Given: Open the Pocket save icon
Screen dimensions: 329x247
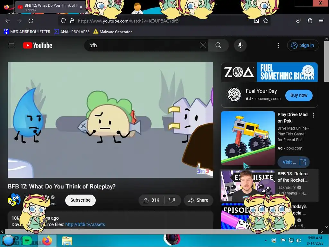Looking at the screenshot, I should tap(298, 21).
